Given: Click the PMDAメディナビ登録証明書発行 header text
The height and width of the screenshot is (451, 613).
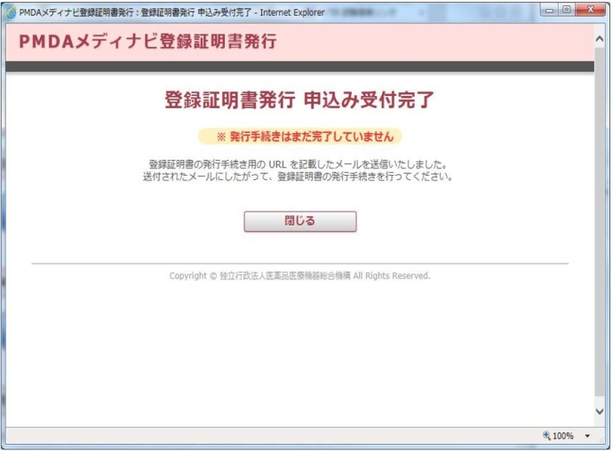Looking at the screenshot, I should 147,42.
